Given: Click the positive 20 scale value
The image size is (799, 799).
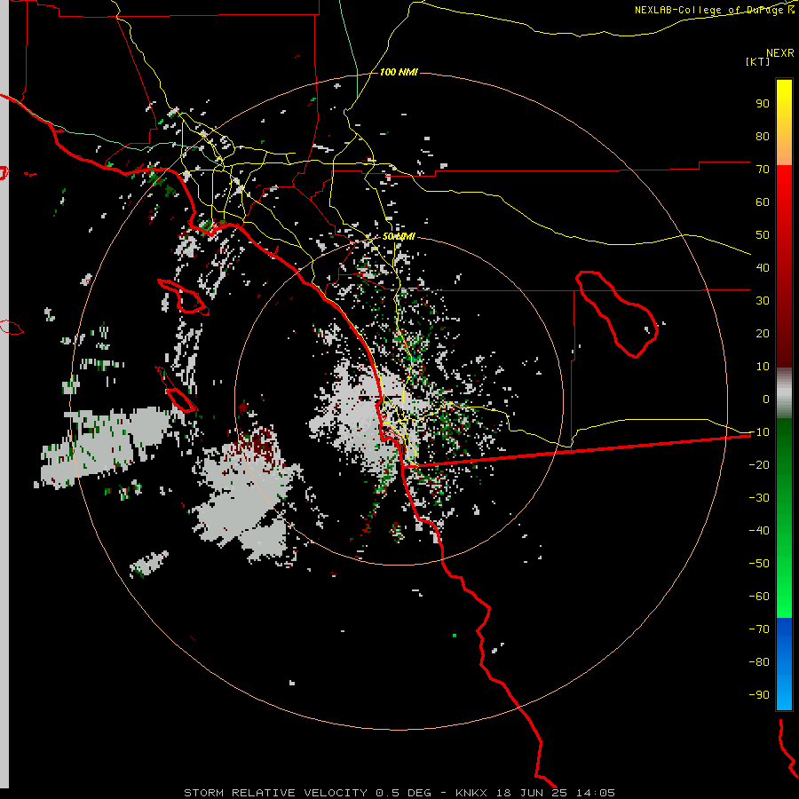Looking at the screenshot, I should coord(763,333).
